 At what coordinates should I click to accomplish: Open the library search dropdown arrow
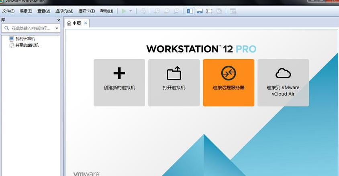[x=57, y=28]
